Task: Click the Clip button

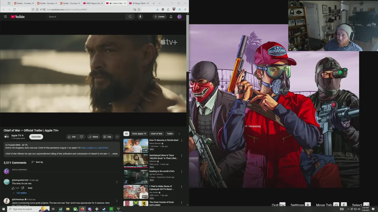Action: pyautogui.click(x=107, y=137)
